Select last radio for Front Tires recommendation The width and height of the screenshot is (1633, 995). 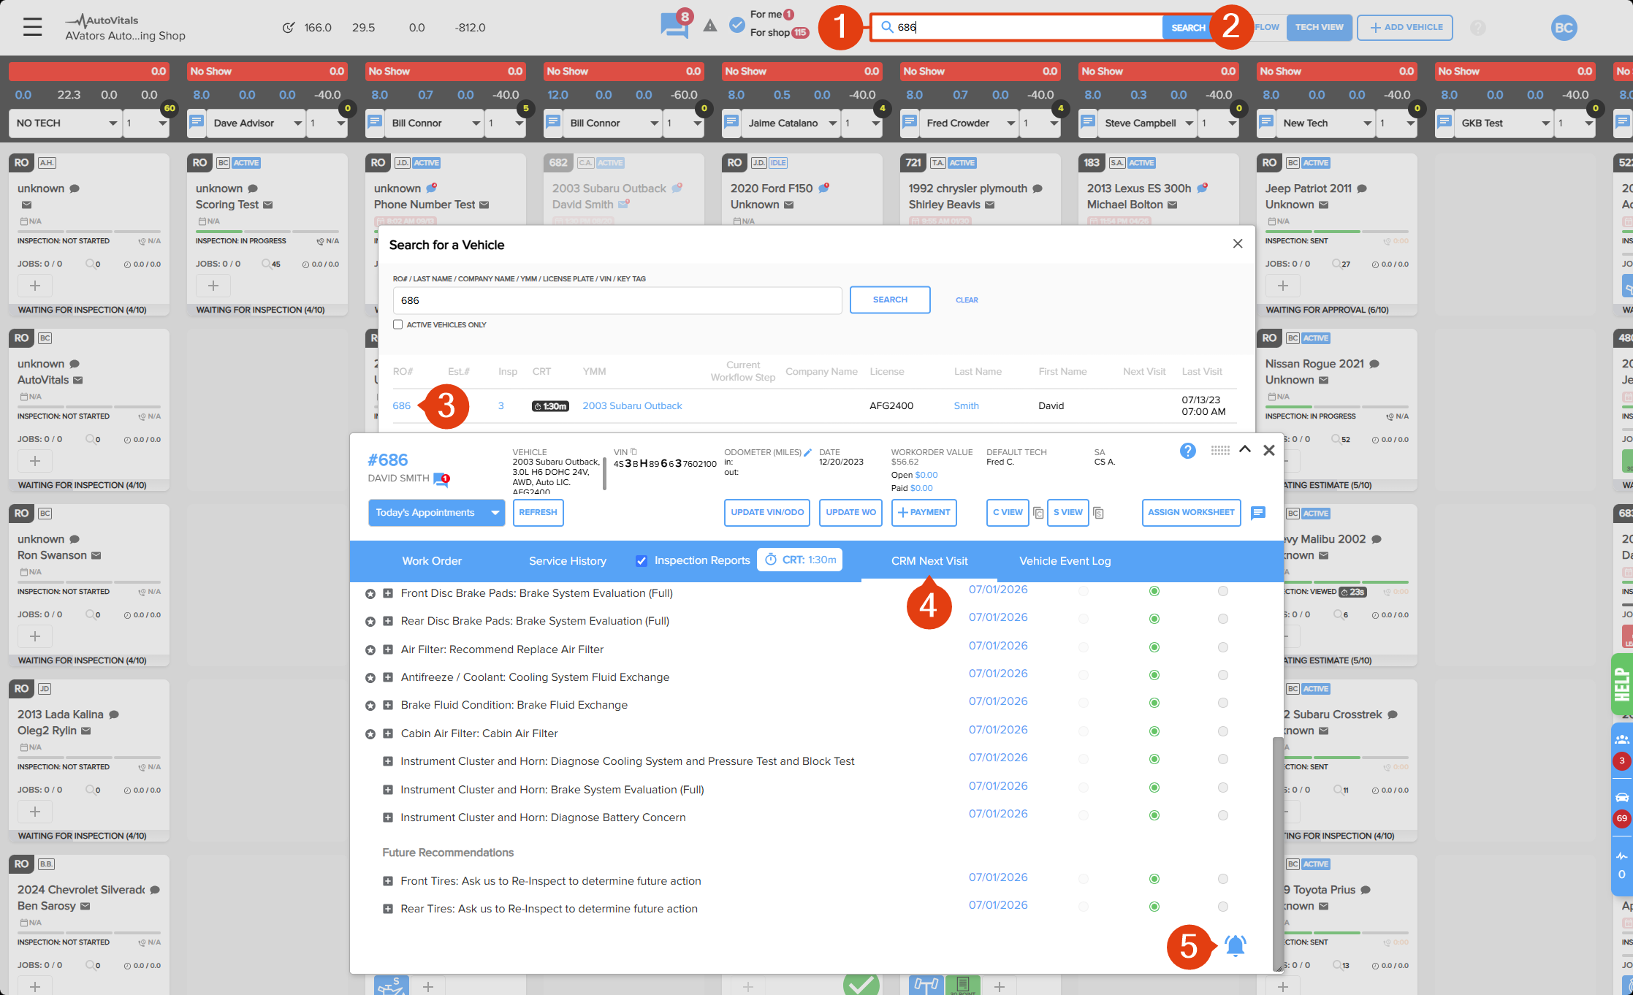coord(1223,879)
